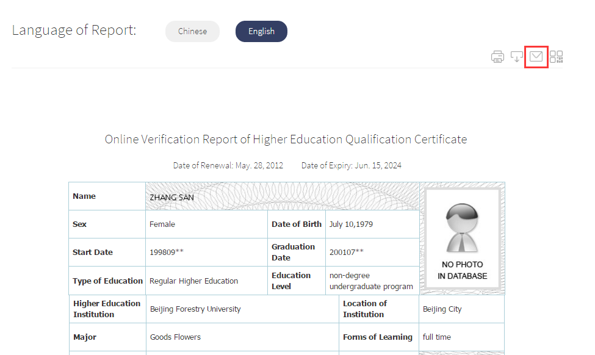Viewport: 595px width, 355px height.
Task: Select the Regular Higher Education cell
Action: (x=206, y=281)
